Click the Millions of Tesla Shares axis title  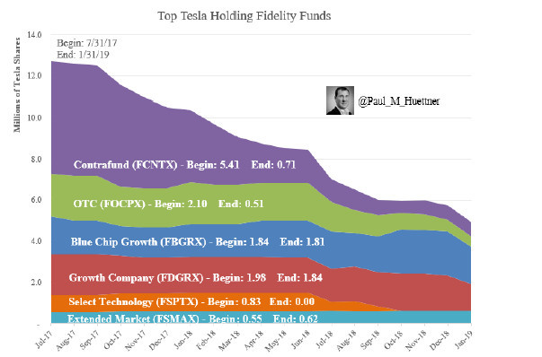point(17,85)
